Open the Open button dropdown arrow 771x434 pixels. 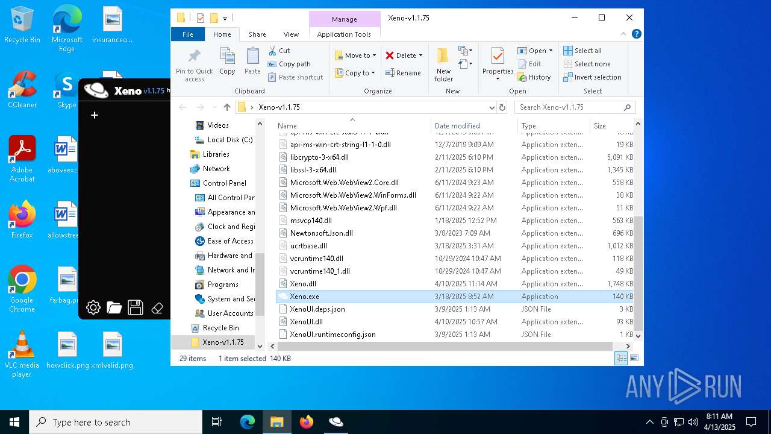pos(551,51)
